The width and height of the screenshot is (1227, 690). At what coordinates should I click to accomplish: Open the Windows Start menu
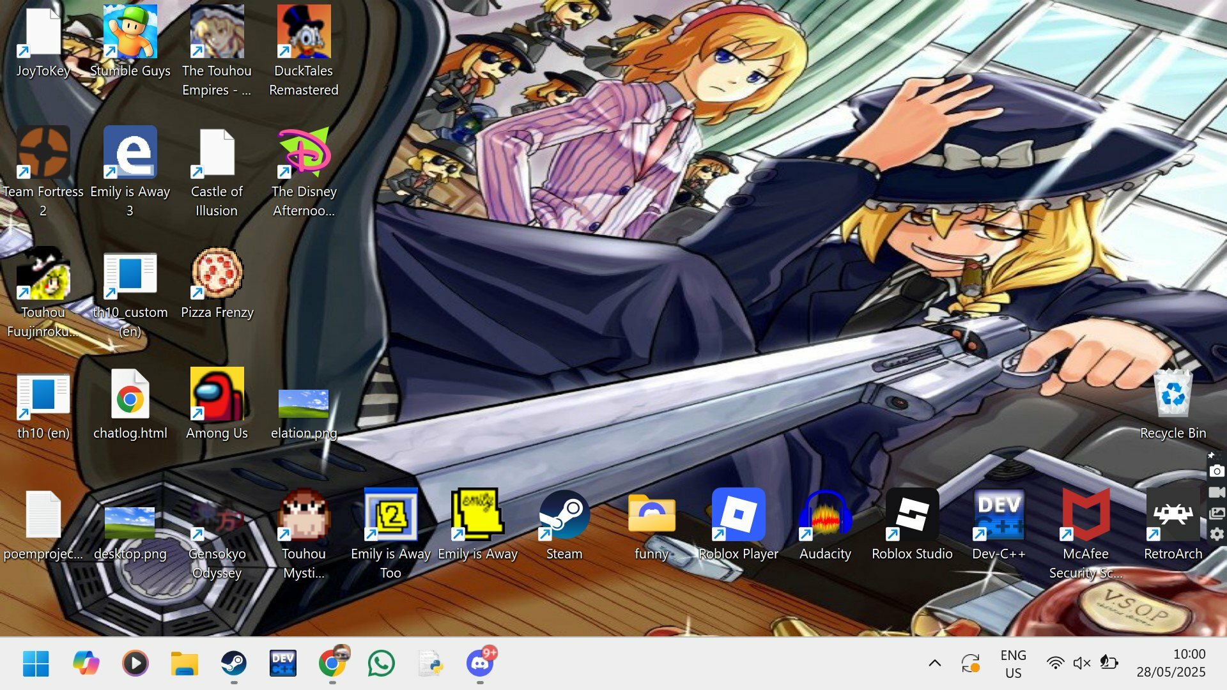click(x=36, y=663)
